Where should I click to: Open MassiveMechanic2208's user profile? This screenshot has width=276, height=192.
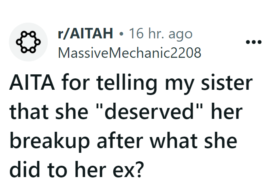(130, 53)
